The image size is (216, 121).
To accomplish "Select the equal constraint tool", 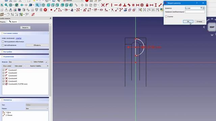I will (133, 5).
